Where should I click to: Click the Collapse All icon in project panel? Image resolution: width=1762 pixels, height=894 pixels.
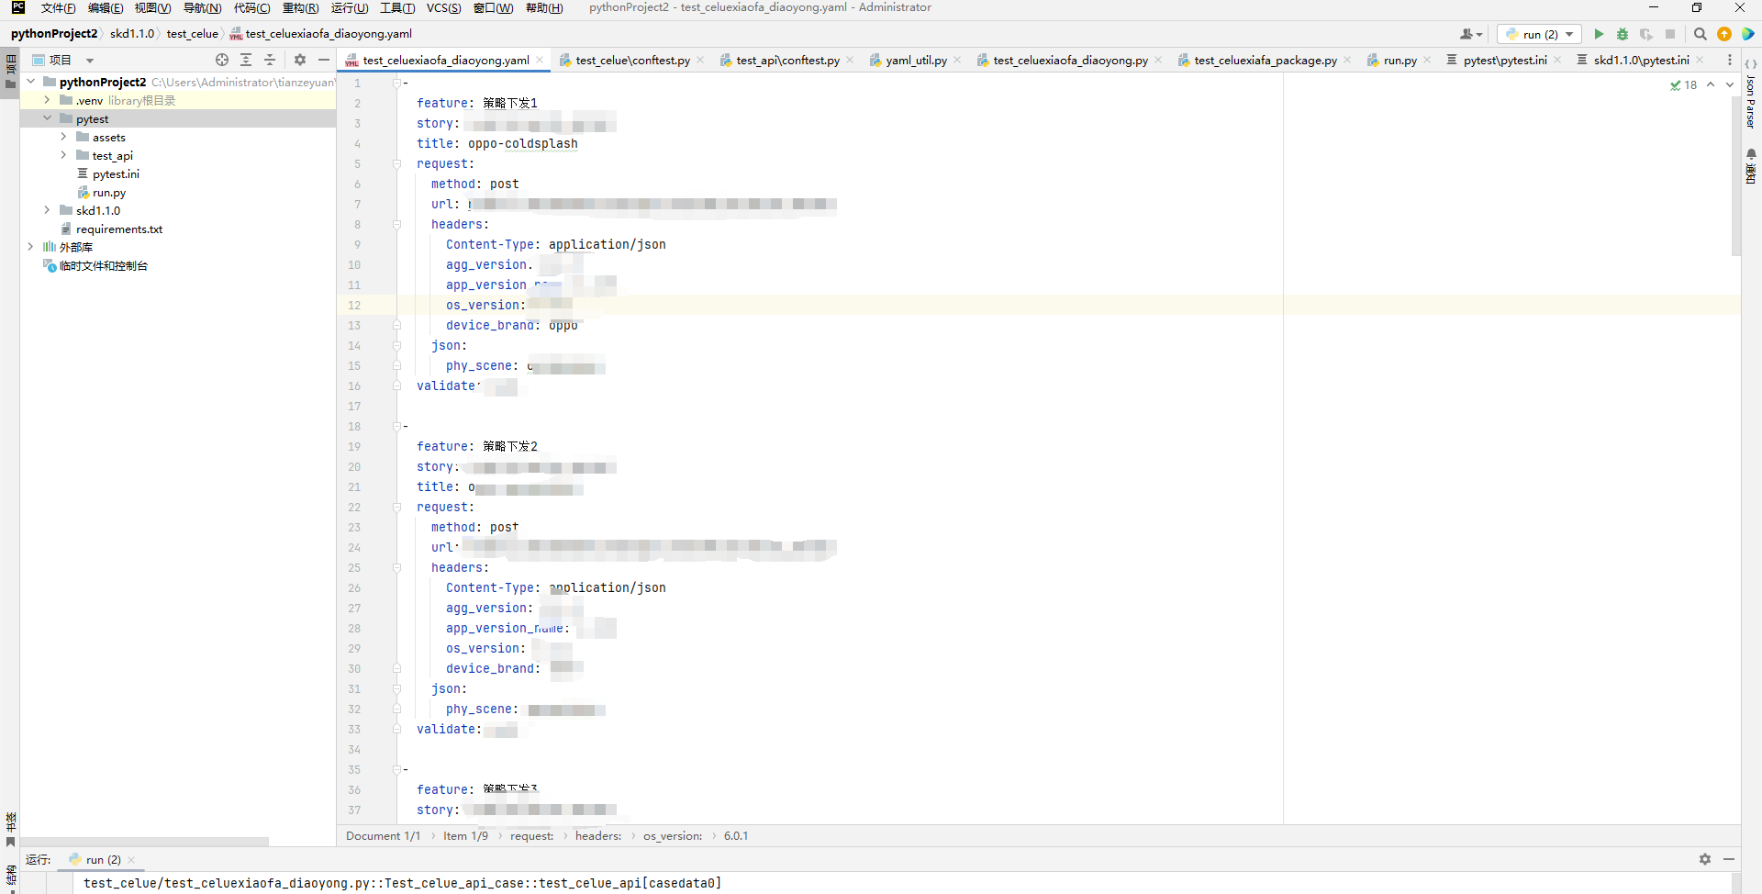coord(270,60)
